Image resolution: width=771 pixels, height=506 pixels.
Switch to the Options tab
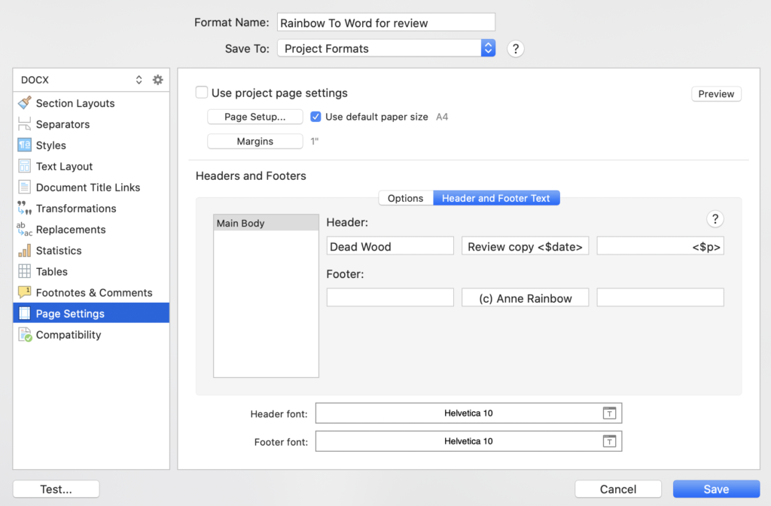pyautogui.click(x=405, y=197)
